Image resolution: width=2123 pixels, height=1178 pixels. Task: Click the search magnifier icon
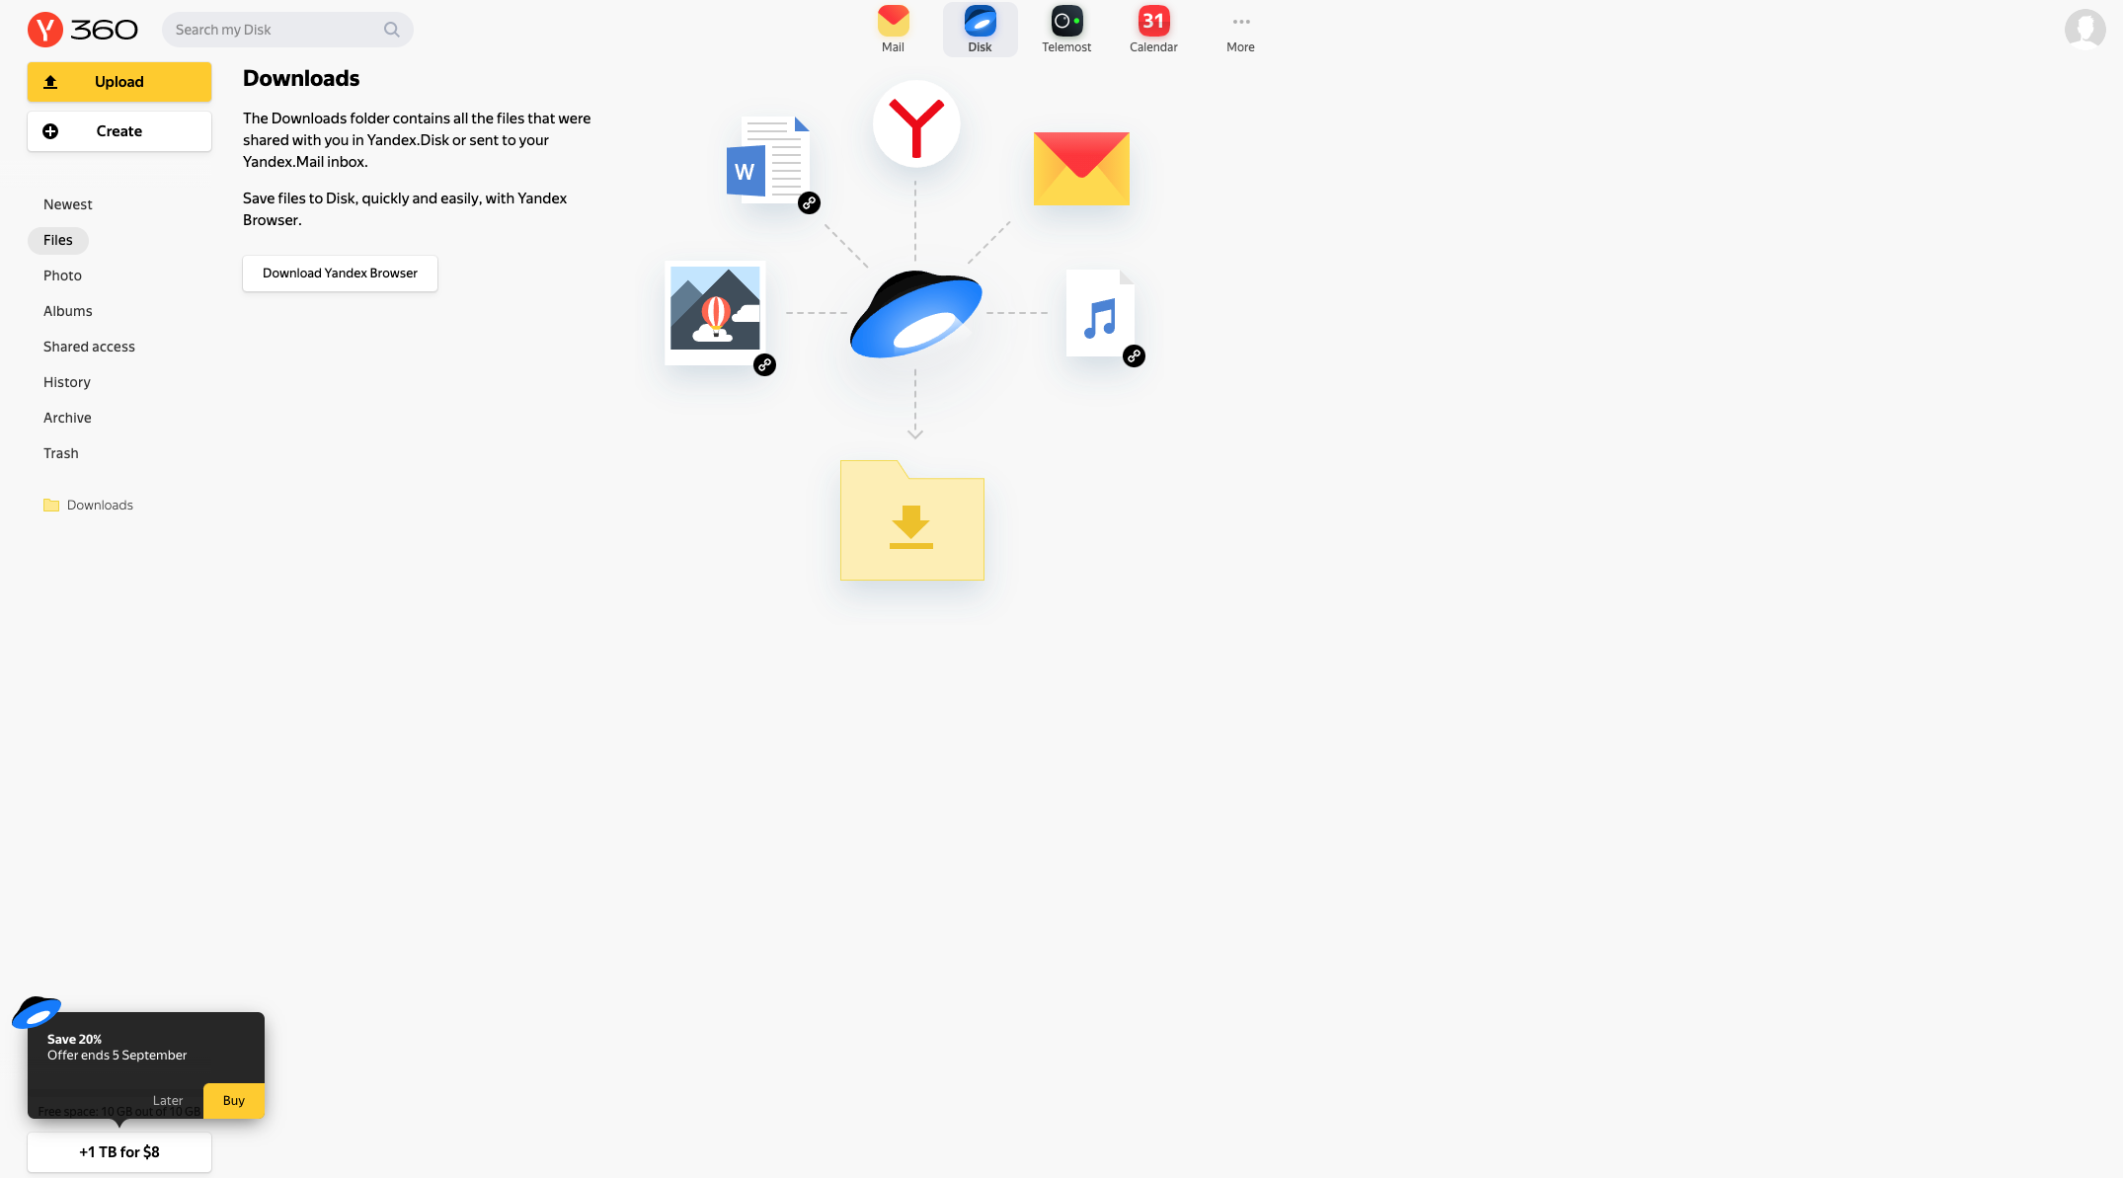click(392, 30)
